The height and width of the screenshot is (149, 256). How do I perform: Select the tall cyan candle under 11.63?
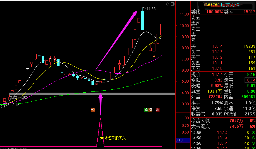tap(143, 20)
